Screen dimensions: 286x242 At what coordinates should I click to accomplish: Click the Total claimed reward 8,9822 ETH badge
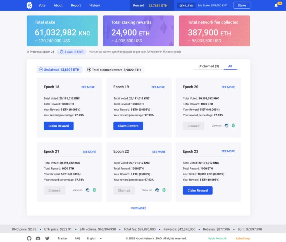pos(114,70)
